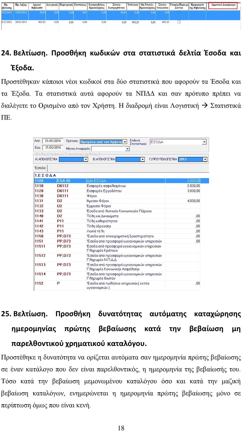Click the Σύνολο Εισπραχθέντων column header
Image resolution: width=242 pixels, height=431 pixels.
click(x=116, y=6)
